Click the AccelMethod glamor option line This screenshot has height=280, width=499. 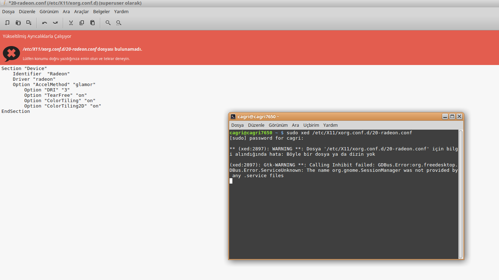coord(54,84)
